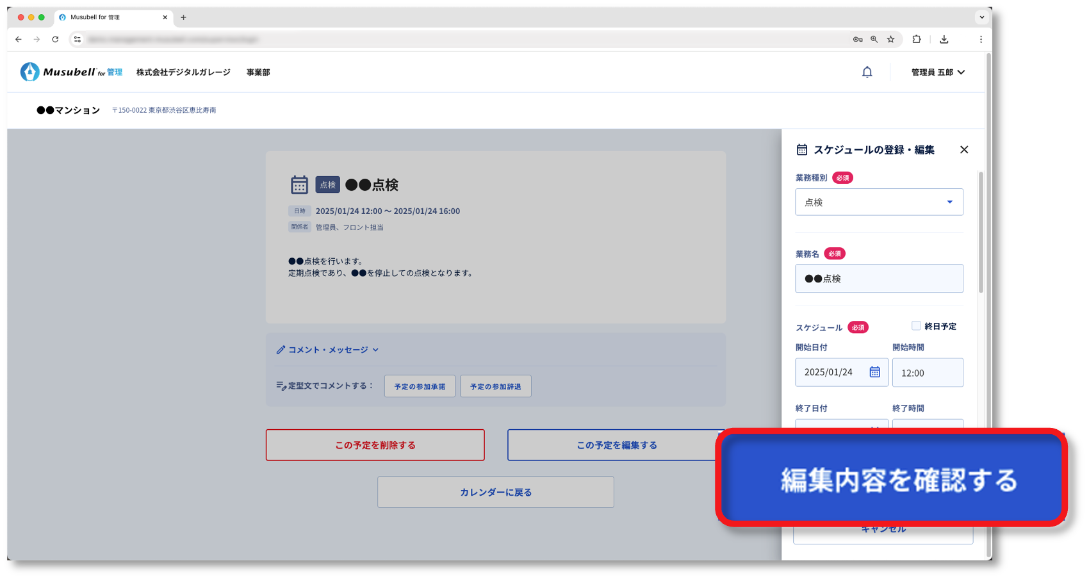The height and width of the screenshot is (581, 1089).
Task: Close the schedule edit panel
Action: (x=963, y=150)
